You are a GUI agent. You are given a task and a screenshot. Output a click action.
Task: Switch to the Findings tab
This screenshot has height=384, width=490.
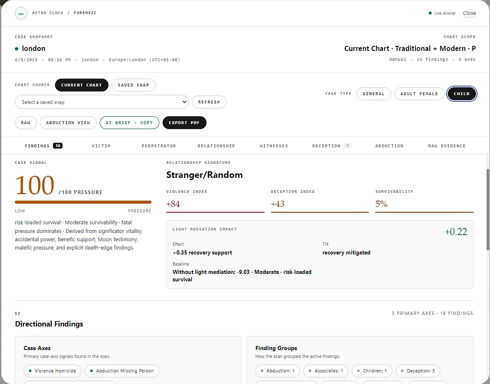point(43,146)
